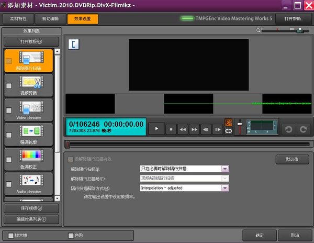This screenshot has width=314, height=243.
Task: Step forward one frame
Action: click(219, 128)
